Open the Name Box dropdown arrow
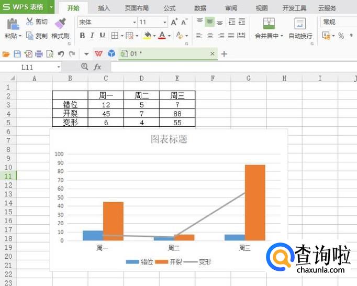Screen dimensions: 357x286 point(59,67)
